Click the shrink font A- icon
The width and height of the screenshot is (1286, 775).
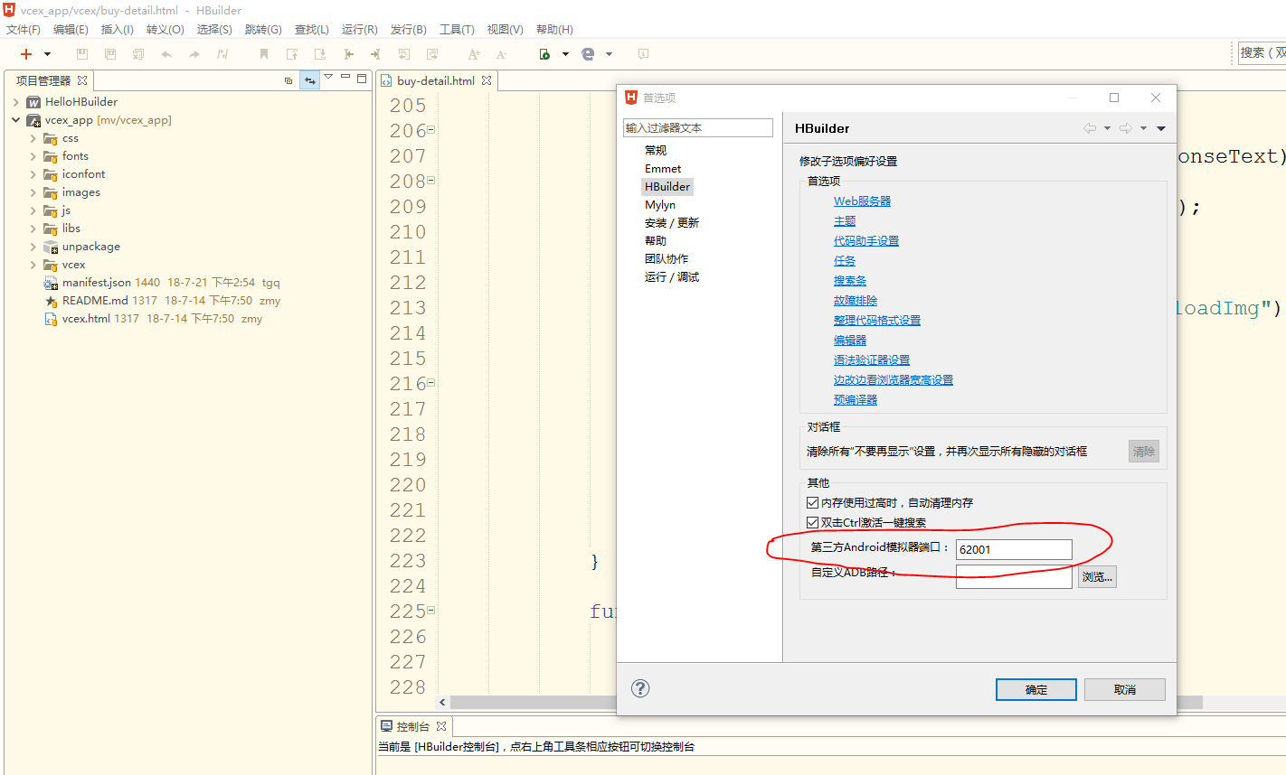point(502,54)
